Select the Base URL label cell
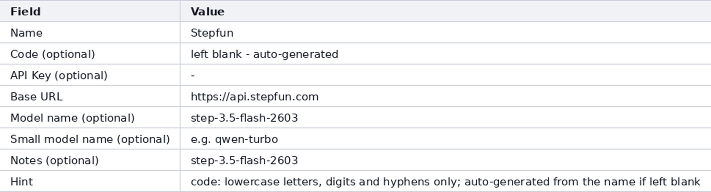The width and height of the screenshot is (711, 192). coord(90,96)
